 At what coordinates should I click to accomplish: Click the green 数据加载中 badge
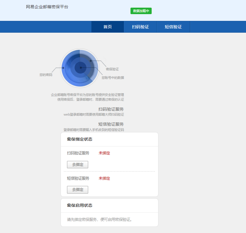click(x=141, y=11)
